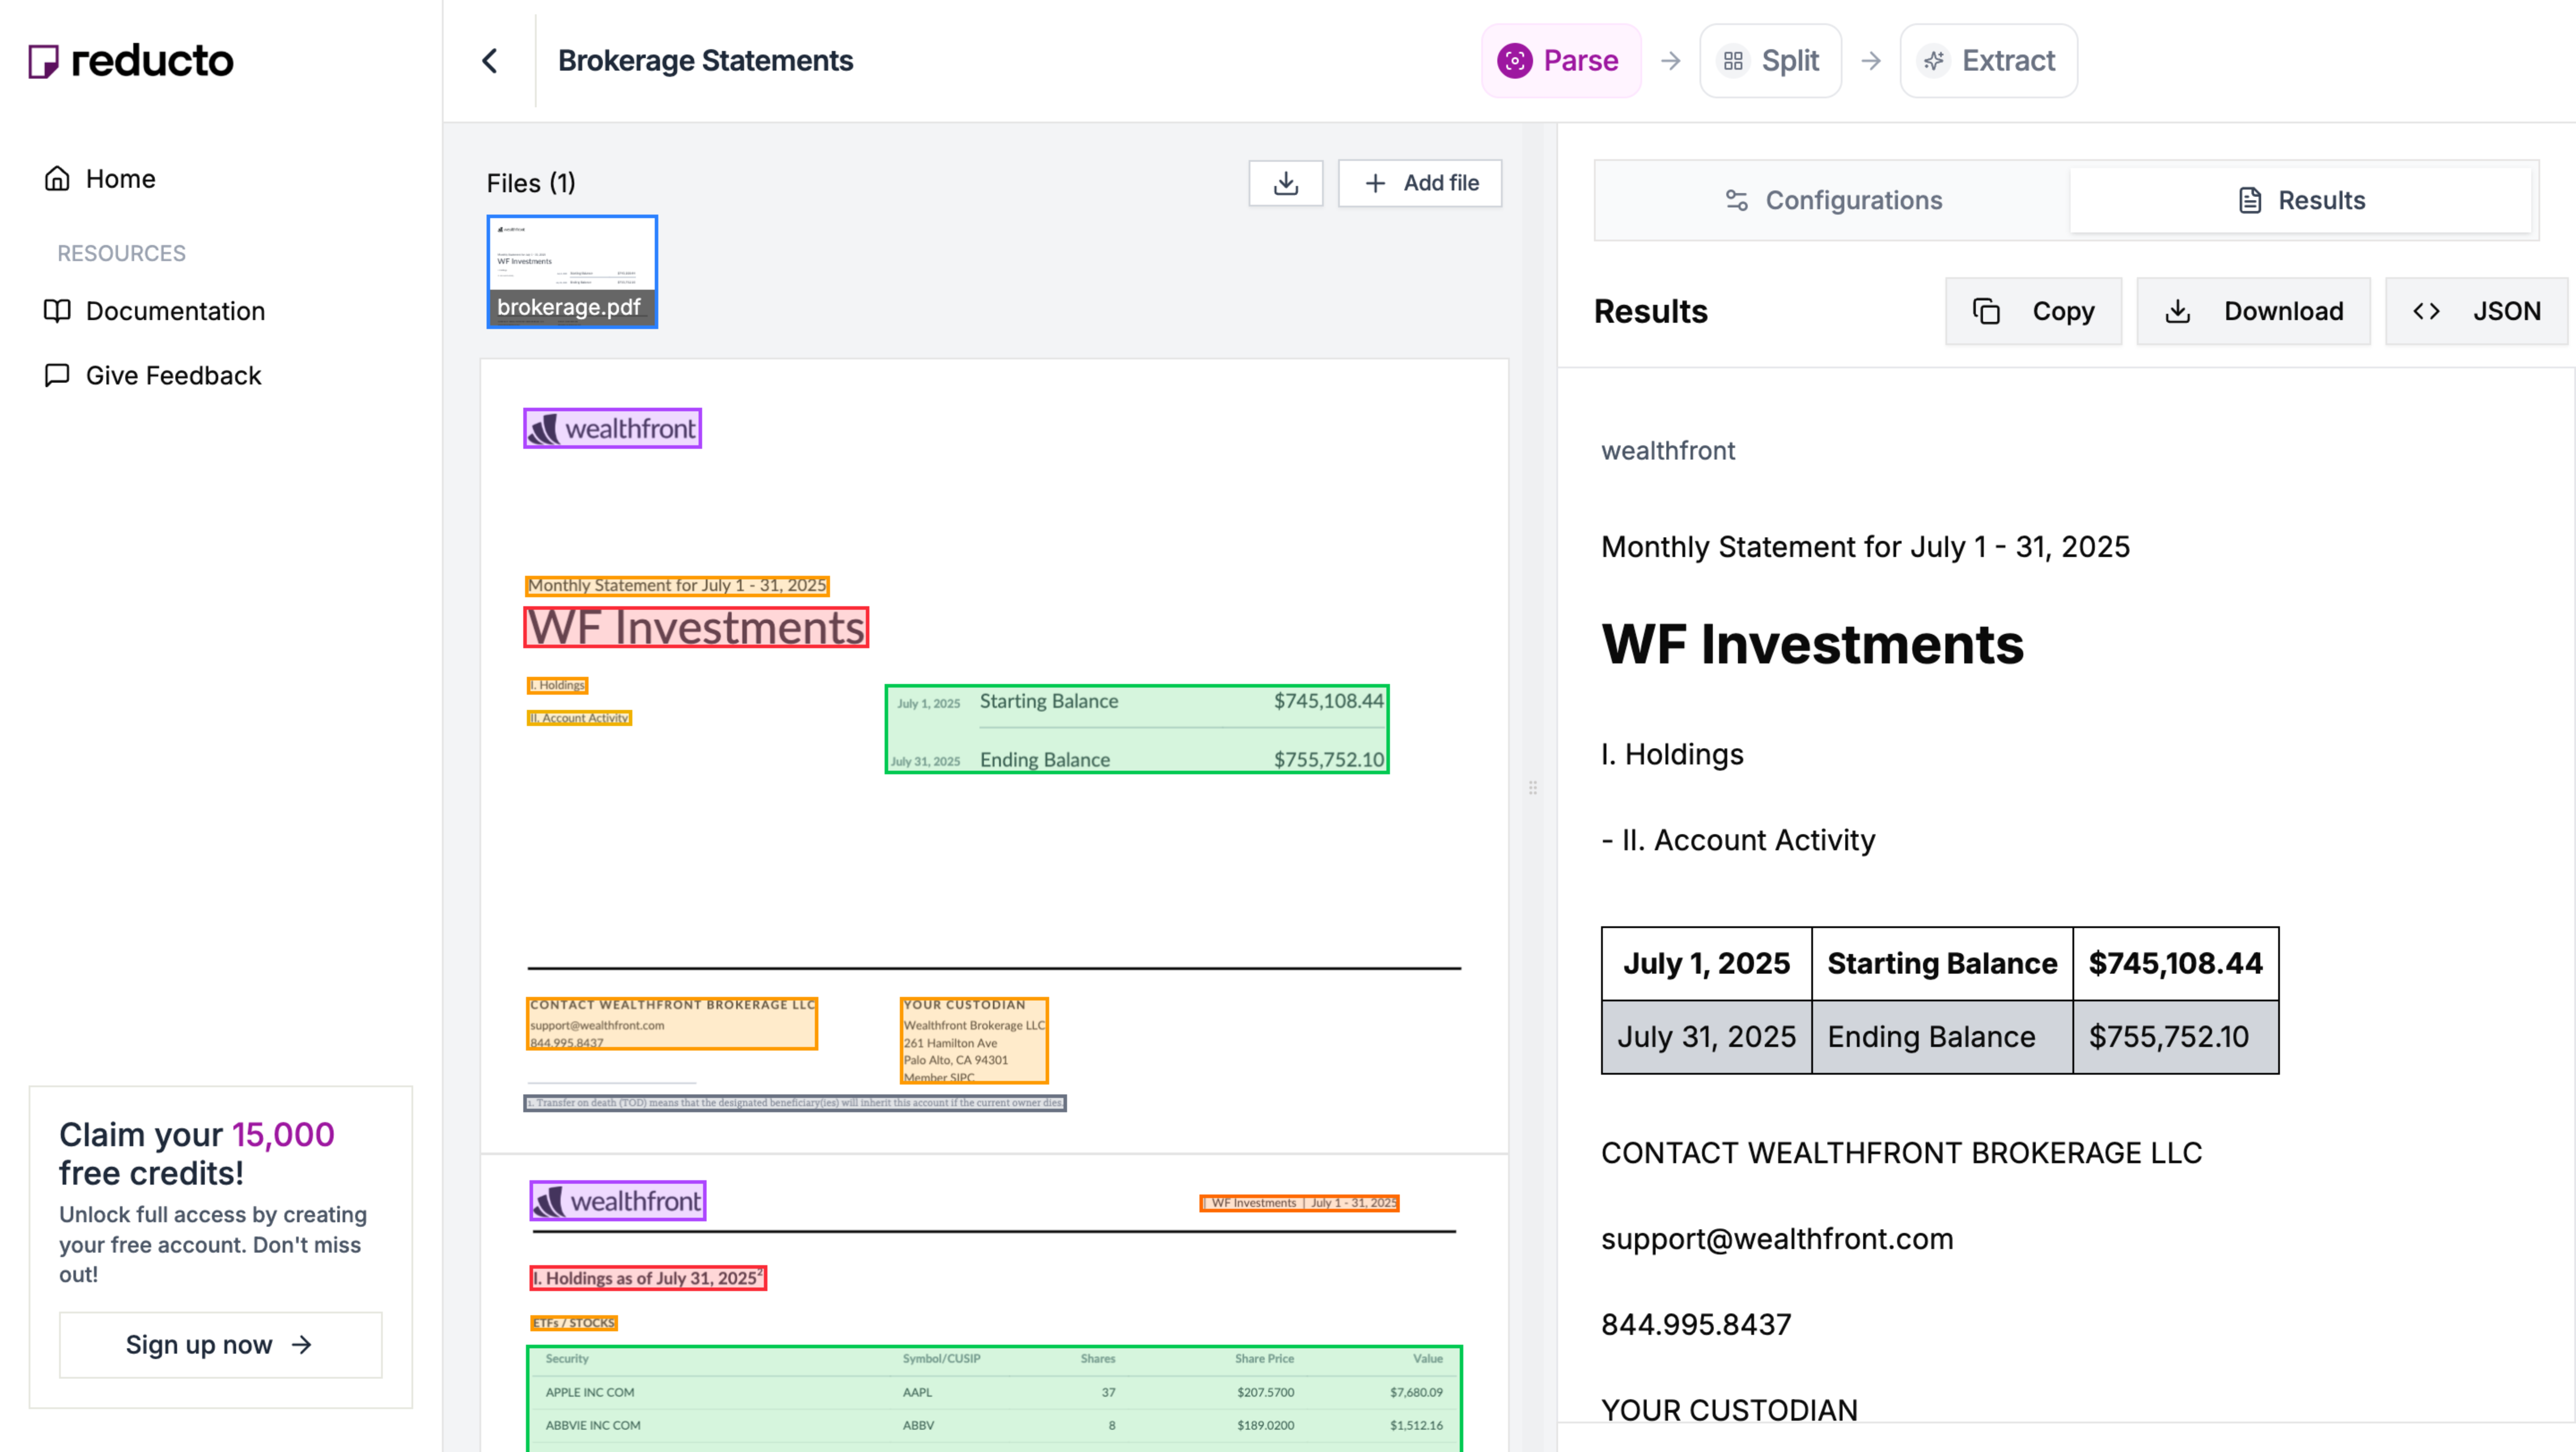View results as JSON
2576x1452 pixels.
point(2476,312)
